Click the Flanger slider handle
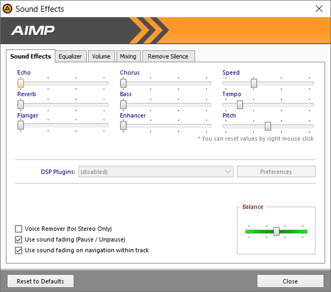 click(x=20, y=125)
